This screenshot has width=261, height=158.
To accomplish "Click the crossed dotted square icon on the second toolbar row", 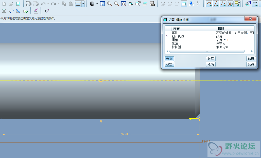I will point(18,11).
